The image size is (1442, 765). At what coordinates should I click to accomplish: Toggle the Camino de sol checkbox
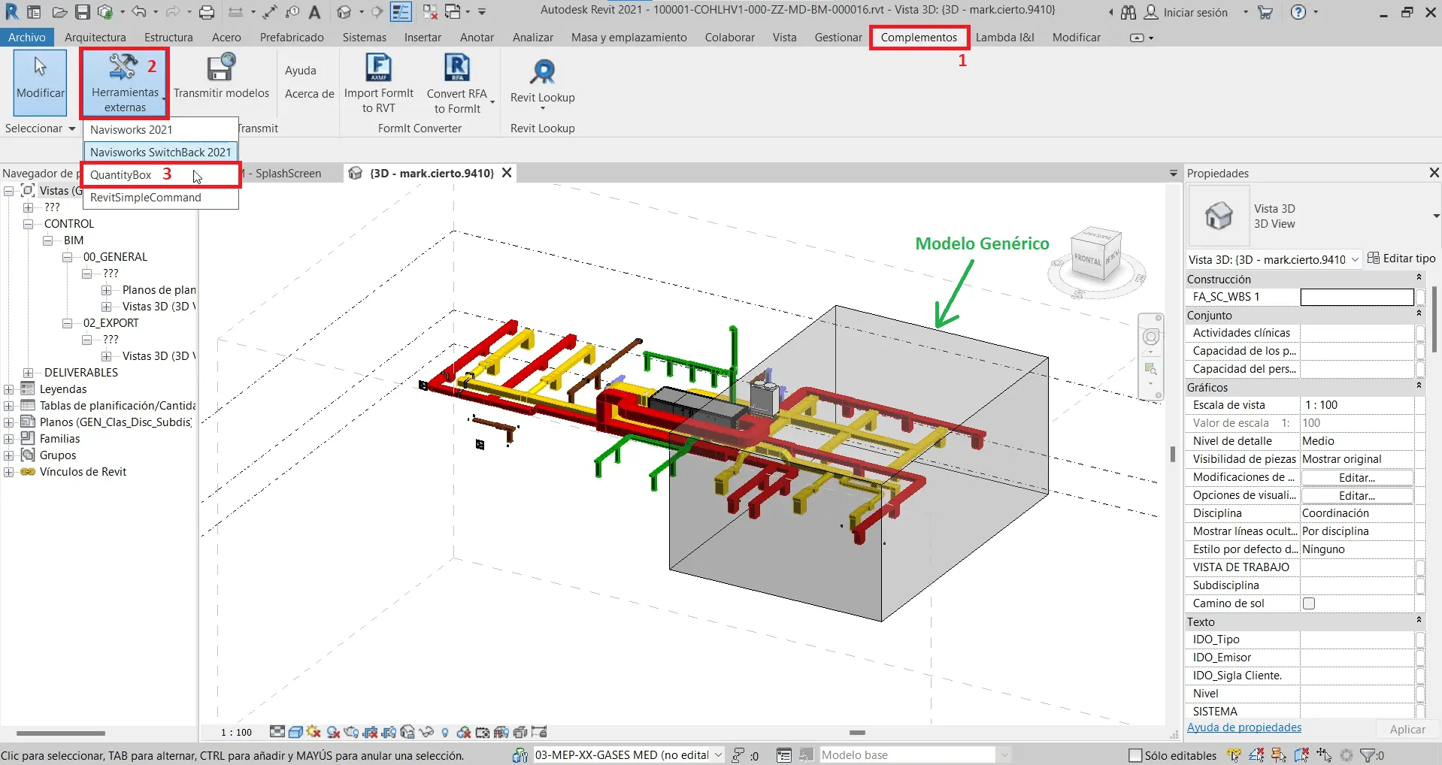point(1309,603)
